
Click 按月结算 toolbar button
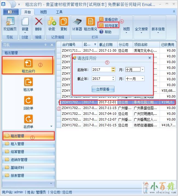click(109, 25)
